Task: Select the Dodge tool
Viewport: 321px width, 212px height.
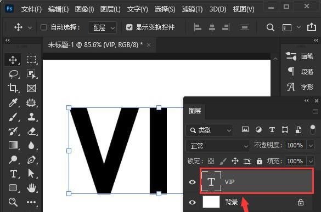Action: click(x=13, y=159)
